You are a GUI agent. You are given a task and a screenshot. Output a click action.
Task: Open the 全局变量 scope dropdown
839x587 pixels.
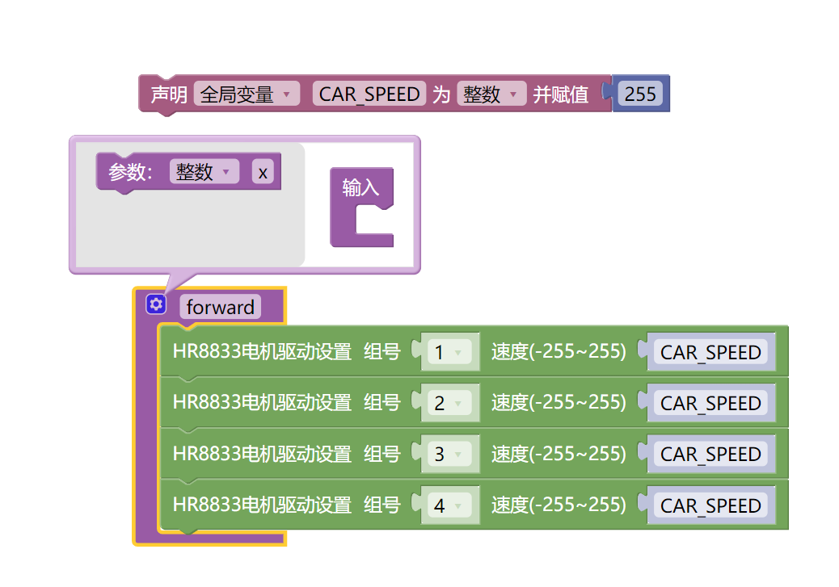point(247,94)
